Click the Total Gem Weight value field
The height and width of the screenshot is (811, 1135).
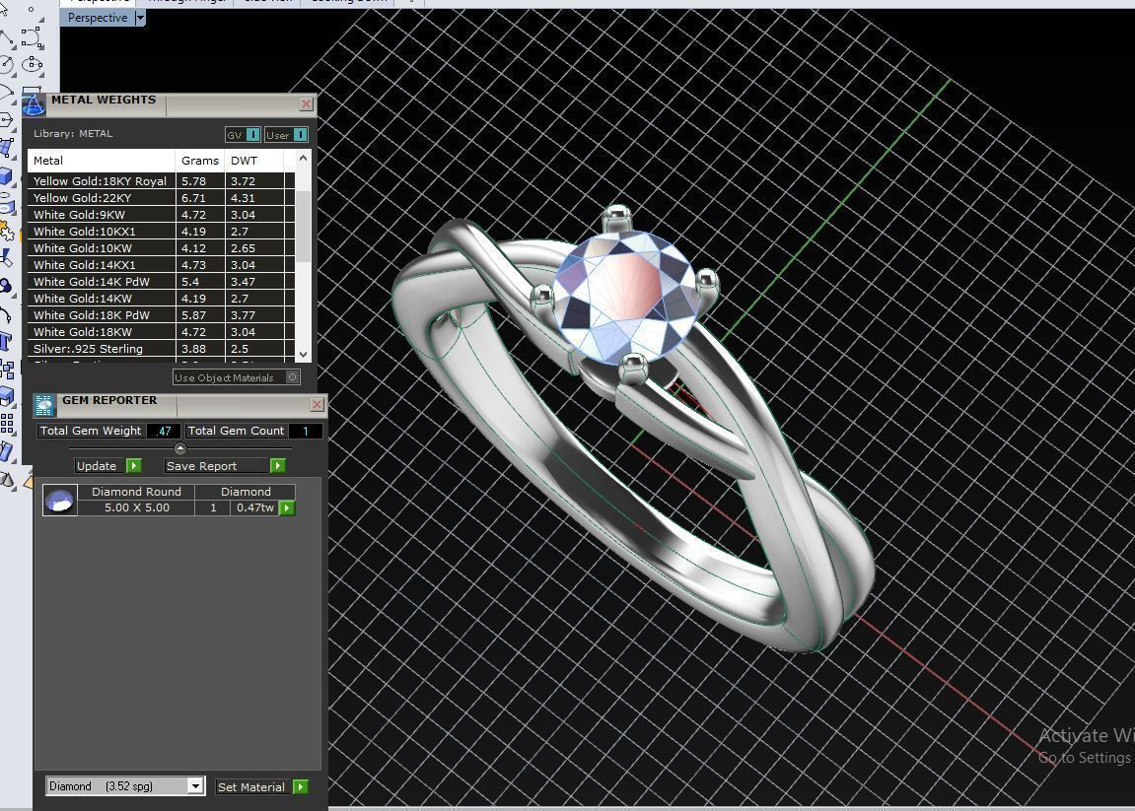[x=165, y=431]
